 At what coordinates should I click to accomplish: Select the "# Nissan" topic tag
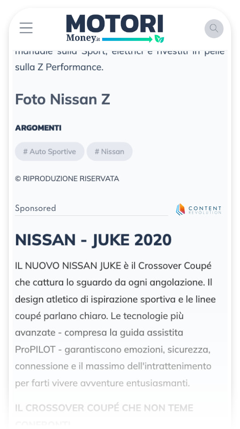(x=109, y=152)
